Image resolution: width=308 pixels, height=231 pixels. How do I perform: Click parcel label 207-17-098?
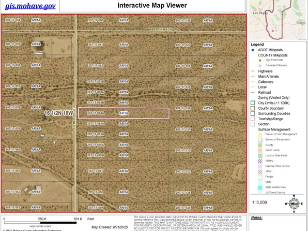click(96, 192)
